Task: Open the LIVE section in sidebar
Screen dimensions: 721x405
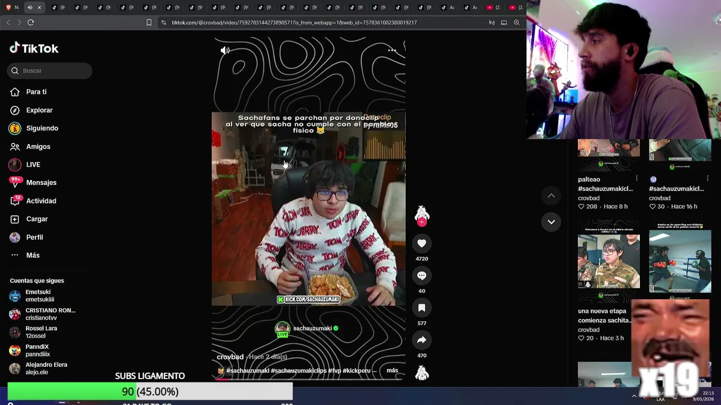Action: (25, 164)
